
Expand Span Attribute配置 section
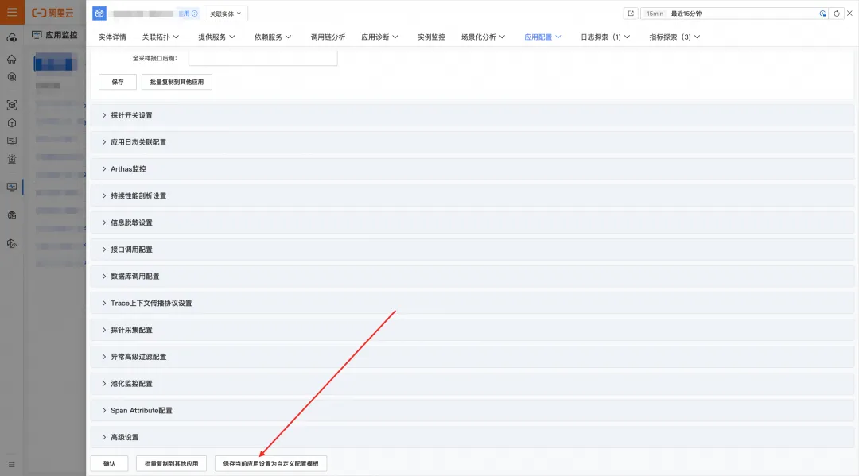[472, 410]
